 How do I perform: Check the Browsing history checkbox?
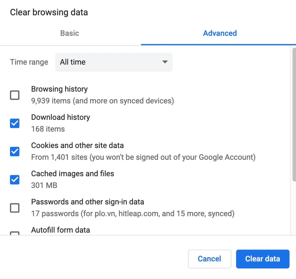pos(15,95)
